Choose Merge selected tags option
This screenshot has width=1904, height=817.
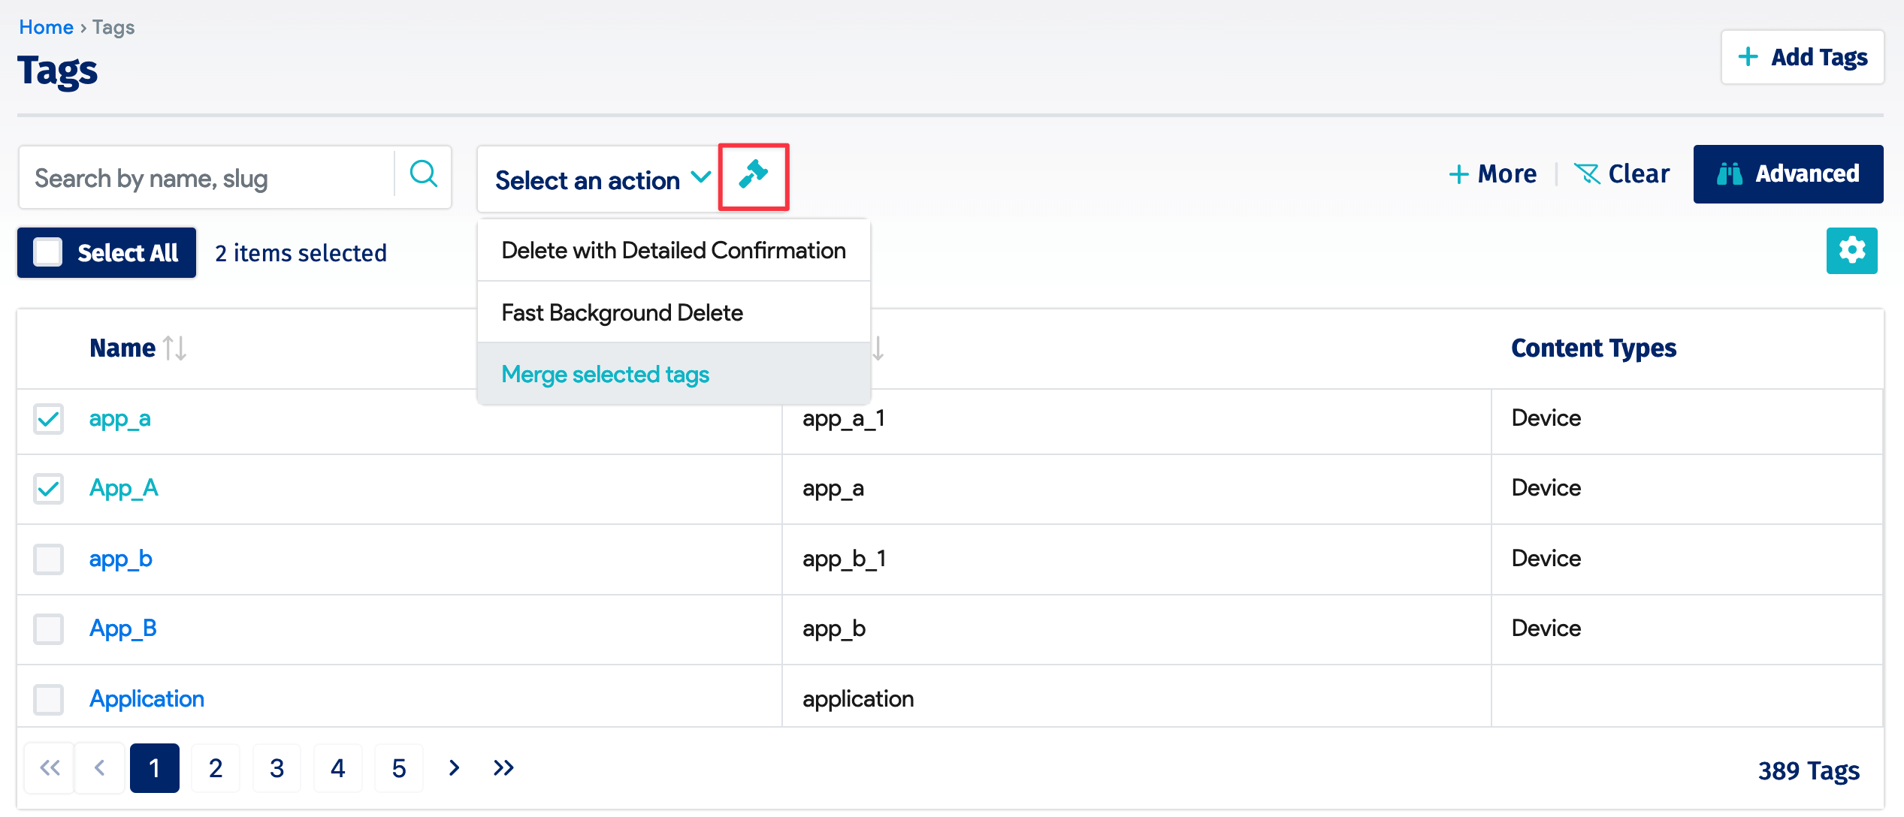605,374
